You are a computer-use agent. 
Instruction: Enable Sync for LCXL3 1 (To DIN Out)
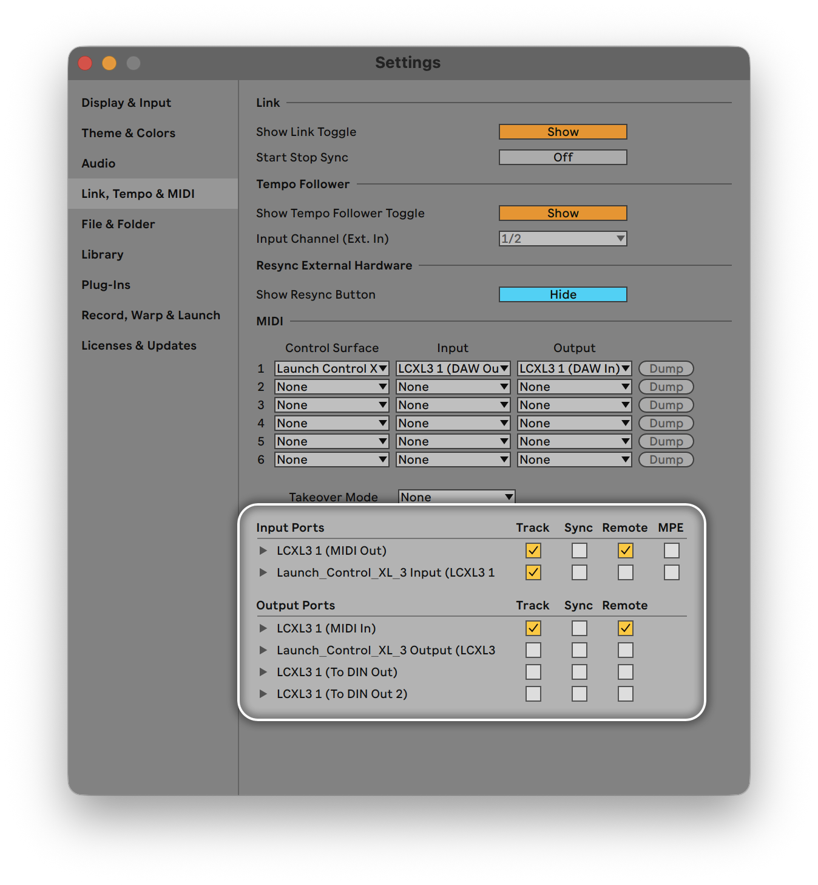coord(580,672)
